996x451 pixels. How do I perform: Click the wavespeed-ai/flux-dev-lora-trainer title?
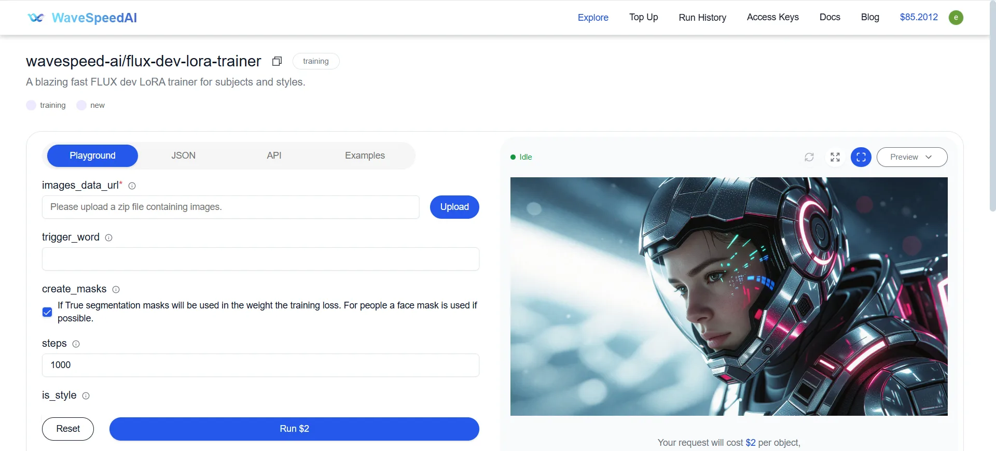click(144, 61)
